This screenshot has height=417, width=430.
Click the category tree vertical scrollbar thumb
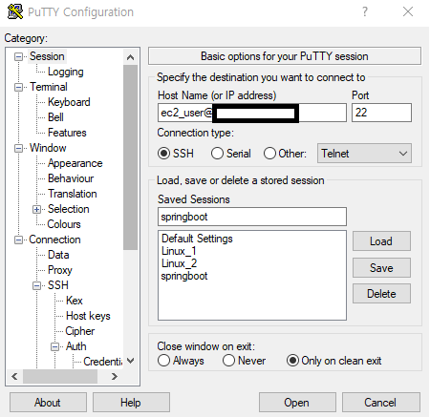[130, 157]
